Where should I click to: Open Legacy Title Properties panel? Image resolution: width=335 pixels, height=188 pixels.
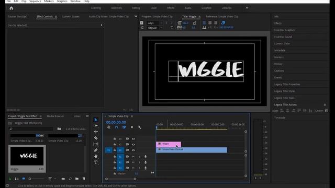tap(287, 85)
